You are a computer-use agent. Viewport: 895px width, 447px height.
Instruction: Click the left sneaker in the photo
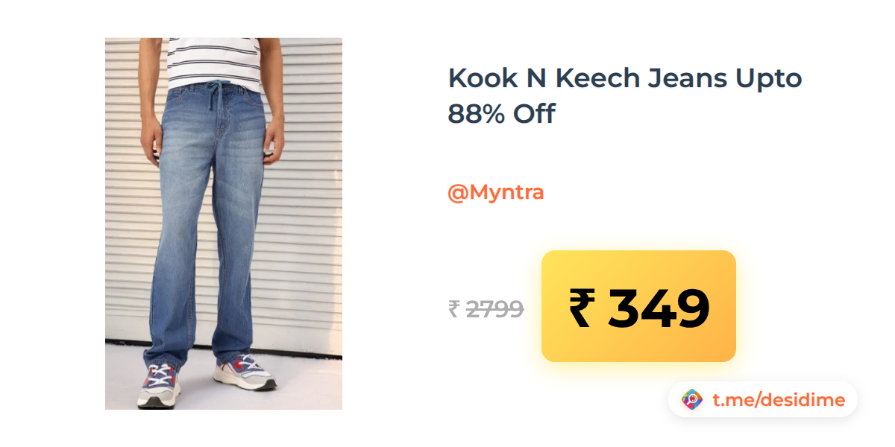pos(160,384)
